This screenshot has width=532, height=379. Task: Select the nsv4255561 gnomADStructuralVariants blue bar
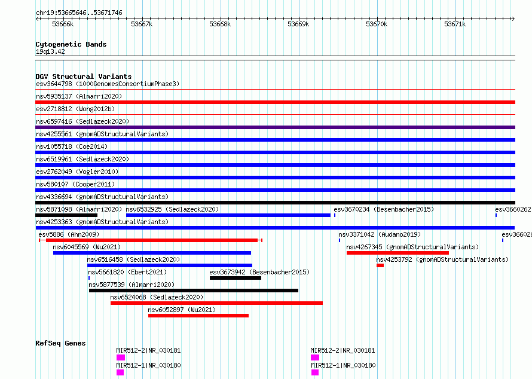click(x=275, y=140)
